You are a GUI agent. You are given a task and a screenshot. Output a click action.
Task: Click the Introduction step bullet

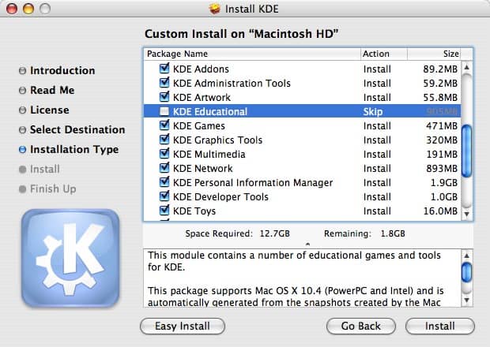(22, 71)
